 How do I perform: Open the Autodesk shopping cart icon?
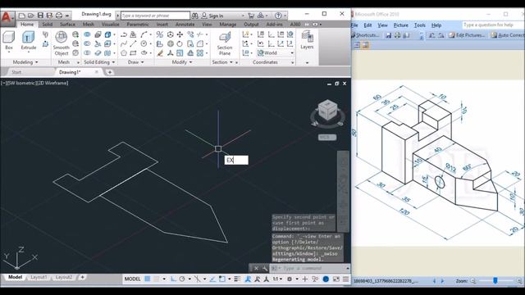[x=251, y=16]
